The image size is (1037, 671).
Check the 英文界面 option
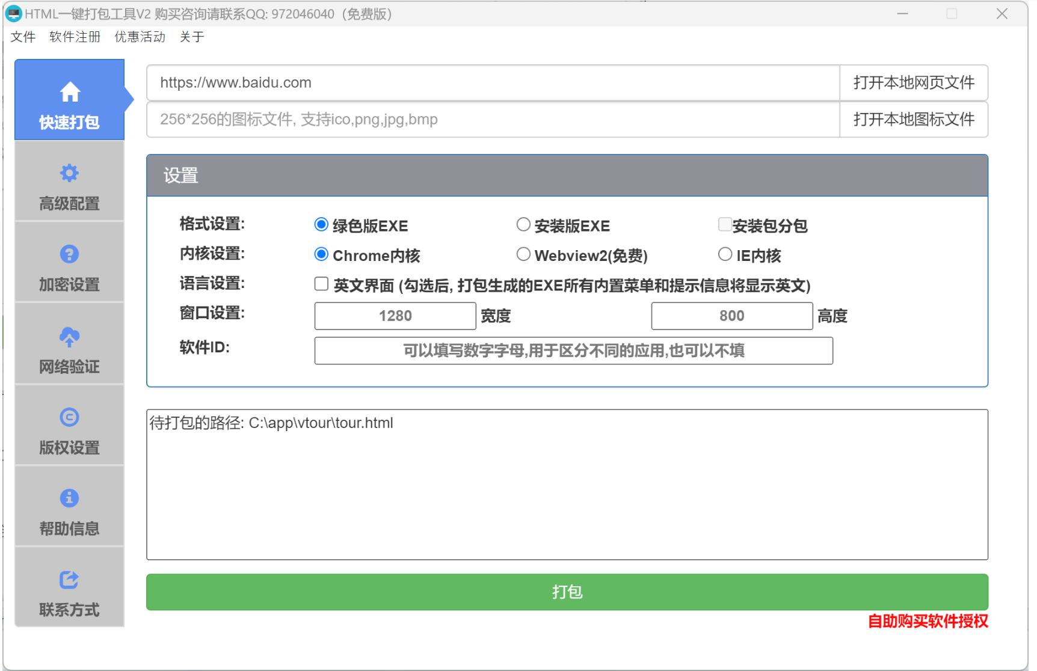[x=321, y=283]
